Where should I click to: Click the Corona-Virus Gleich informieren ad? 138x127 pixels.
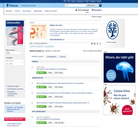[119, 100]
